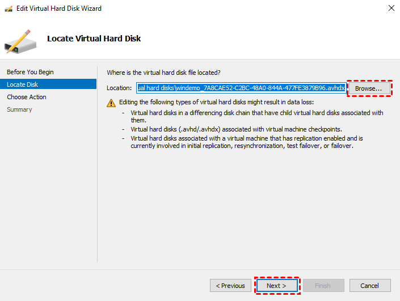Click the Edit Virtual Hard Disk Wizard title text
Screen dimensions: 400x301
pyautogui.click(x=59, y=9)
